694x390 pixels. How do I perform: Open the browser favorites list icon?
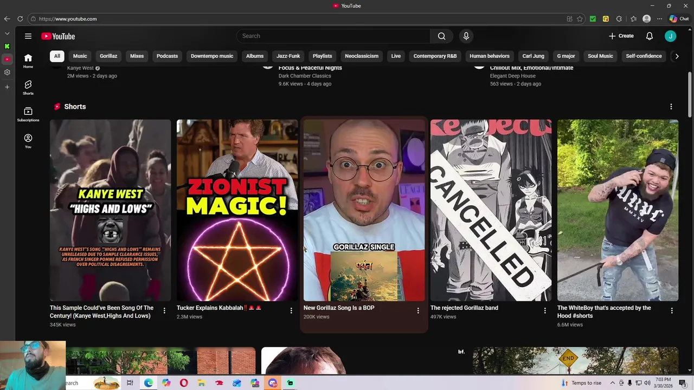tap(633, 18)
